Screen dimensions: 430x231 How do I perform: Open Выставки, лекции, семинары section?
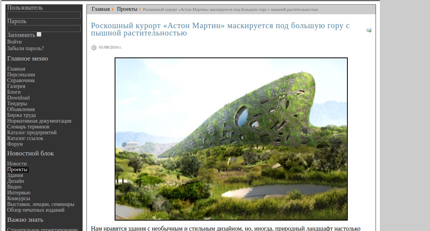41,204
